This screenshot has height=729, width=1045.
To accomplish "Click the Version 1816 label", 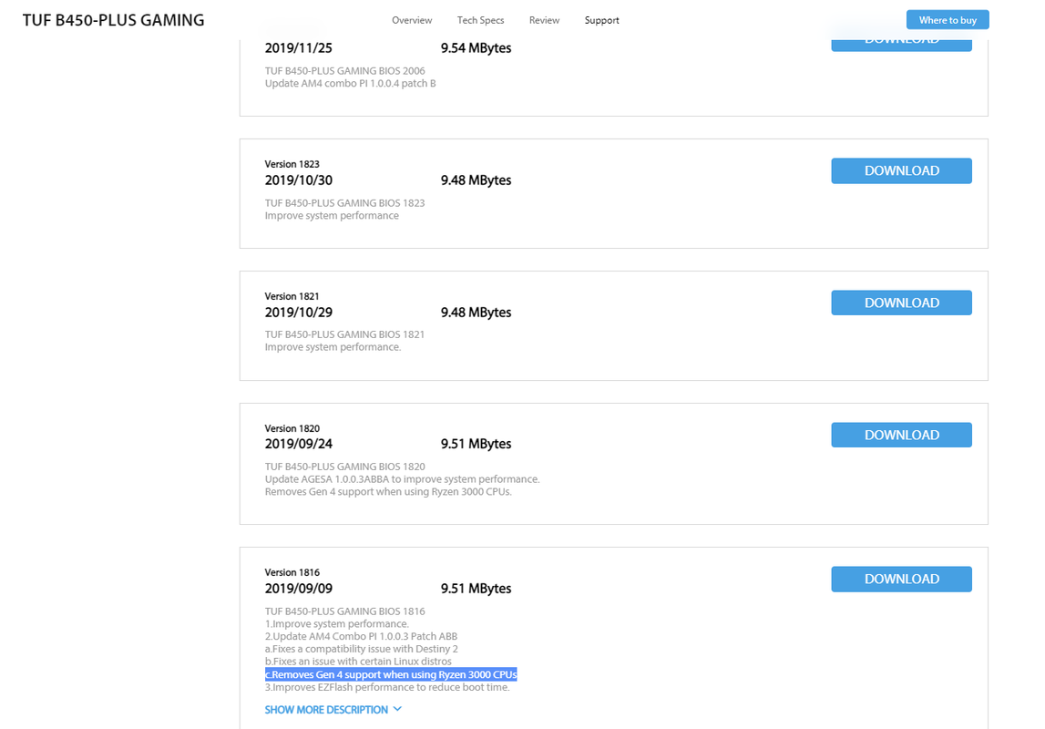I will click(292, 572).
